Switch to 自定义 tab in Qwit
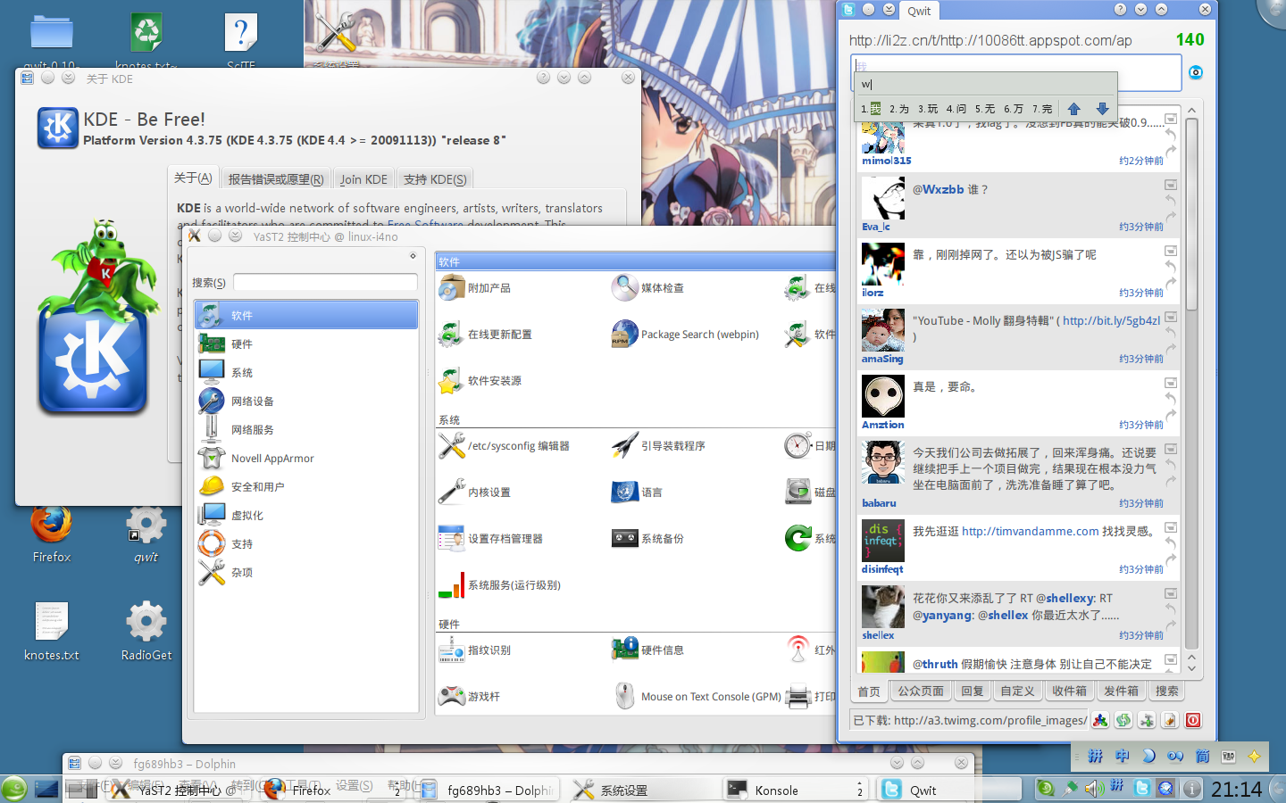The image size is (1286, 803). (x=1017, y=691)
